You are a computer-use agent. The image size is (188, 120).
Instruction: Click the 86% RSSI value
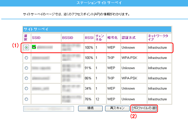tap(88, 78)
